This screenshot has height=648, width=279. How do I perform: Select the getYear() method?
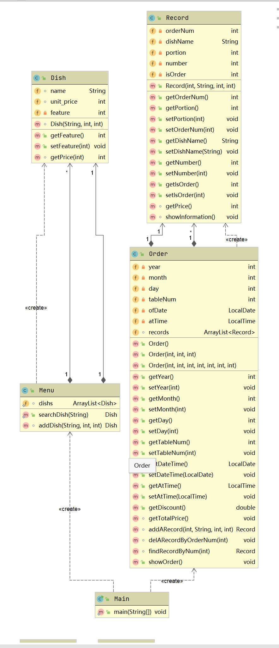click(194, 377)
